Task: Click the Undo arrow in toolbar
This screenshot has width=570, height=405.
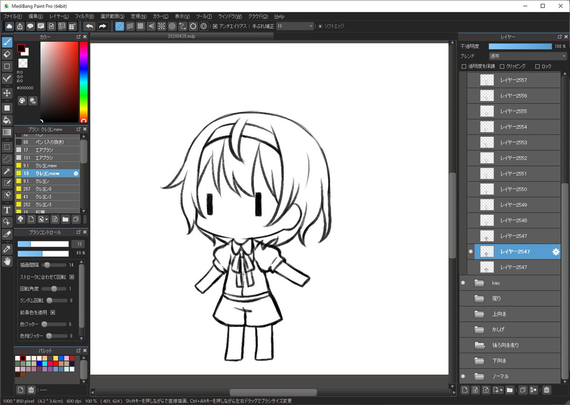Action: pyautogui.click(x=89, y=26)
